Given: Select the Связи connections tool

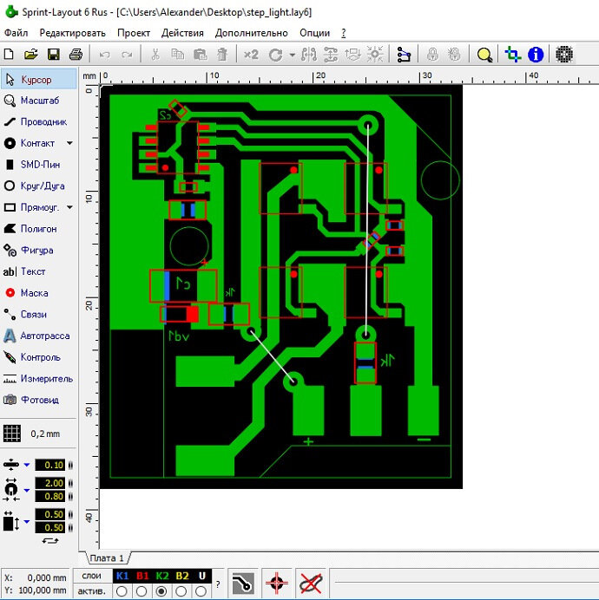Looking at the screenshot, I should [x=39, y=315].
